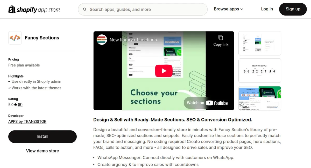View the first screenshot thumbnail
Image resolution: width=311 pixels, height=168 pixels.
pos(260,43)
